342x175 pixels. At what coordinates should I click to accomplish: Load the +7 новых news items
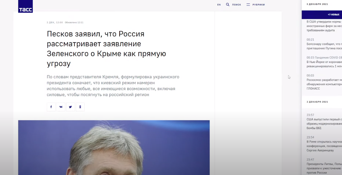(x=322, y=15)
